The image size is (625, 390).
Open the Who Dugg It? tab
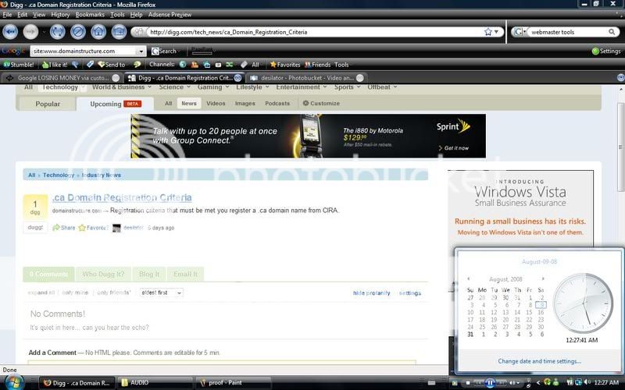(103, 275)
